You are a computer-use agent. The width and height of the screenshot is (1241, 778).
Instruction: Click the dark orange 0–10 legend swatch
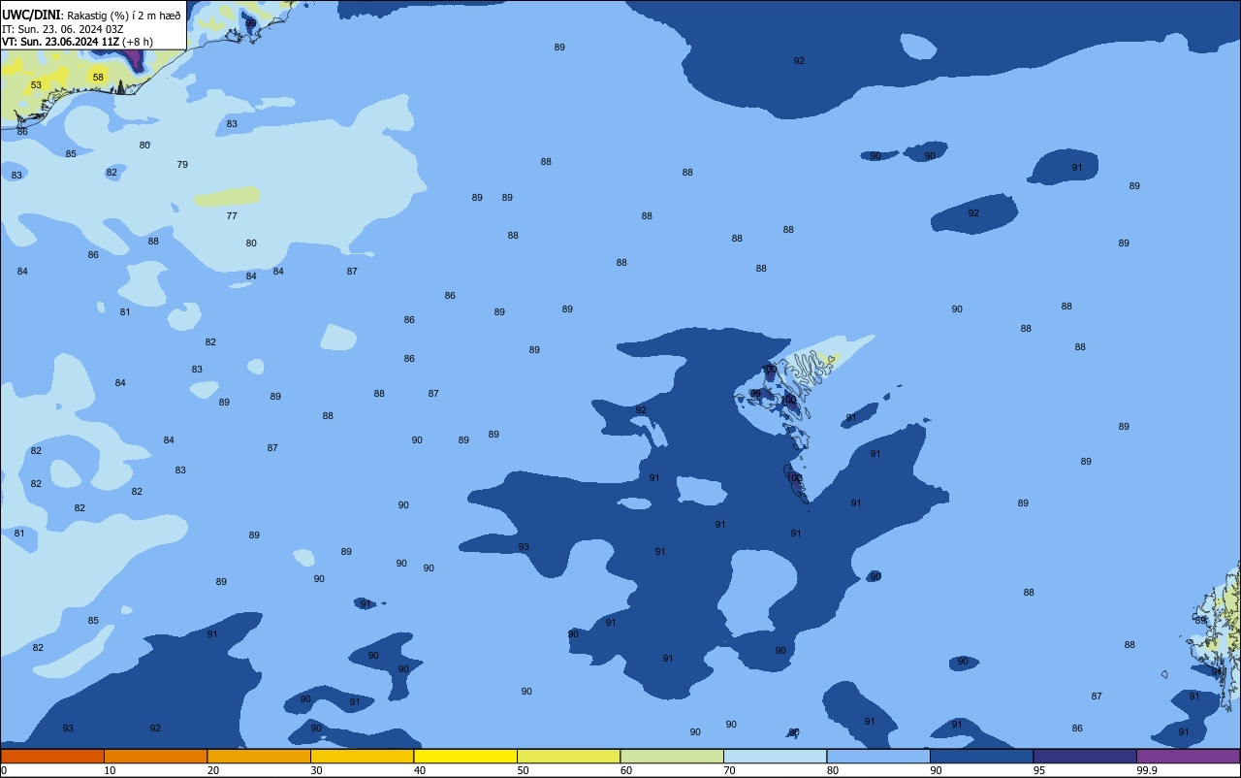(52, 756)
